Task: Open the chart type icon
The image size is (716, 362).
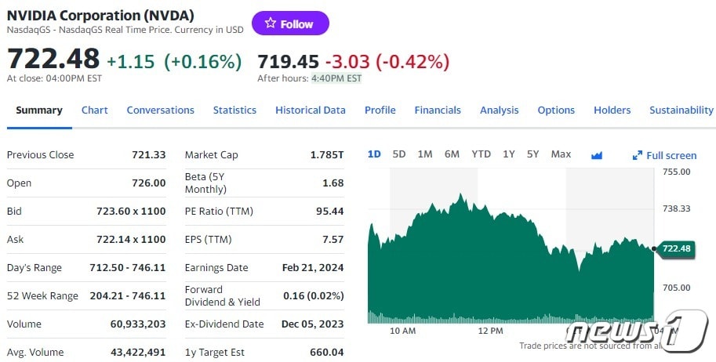Action: pyautogui.click(x=597, y=155)
